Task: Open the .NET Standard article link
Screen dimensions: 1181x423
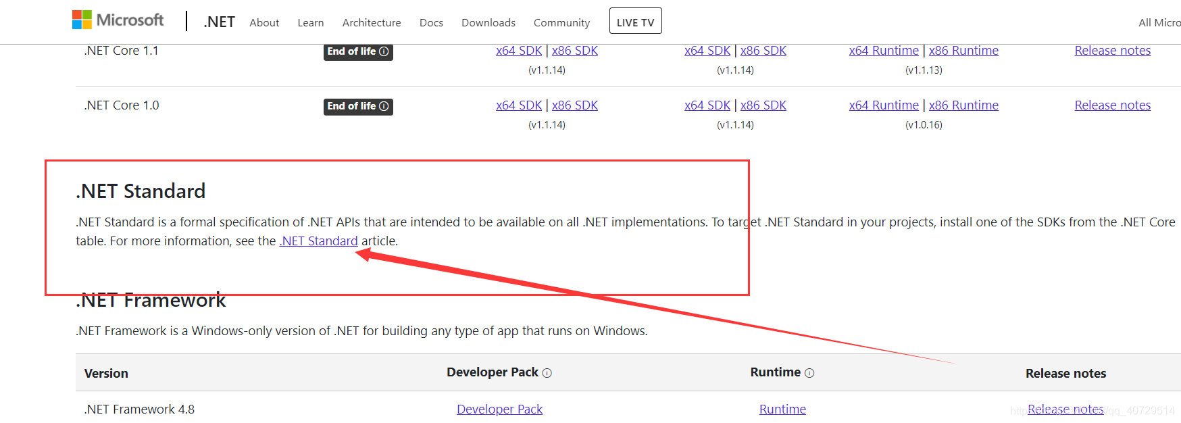Action: click(318, 241)
